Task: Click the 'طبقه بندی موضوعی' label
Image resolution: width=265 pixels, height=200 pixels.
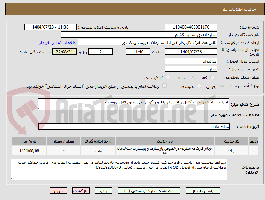Action: pyautogui.click(x=241, y=78)
